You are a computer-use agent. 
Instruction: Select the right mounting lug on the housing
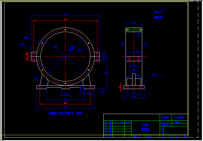click(x=97, y=56)
